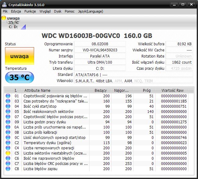Click the Próg column header

click(x=144, y=90)
